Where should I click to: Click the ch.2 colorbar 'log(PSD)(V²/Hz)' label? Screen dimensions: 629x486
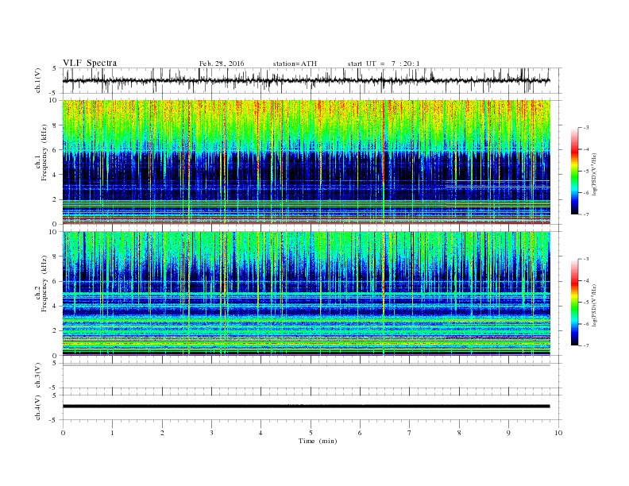(594, 306)
